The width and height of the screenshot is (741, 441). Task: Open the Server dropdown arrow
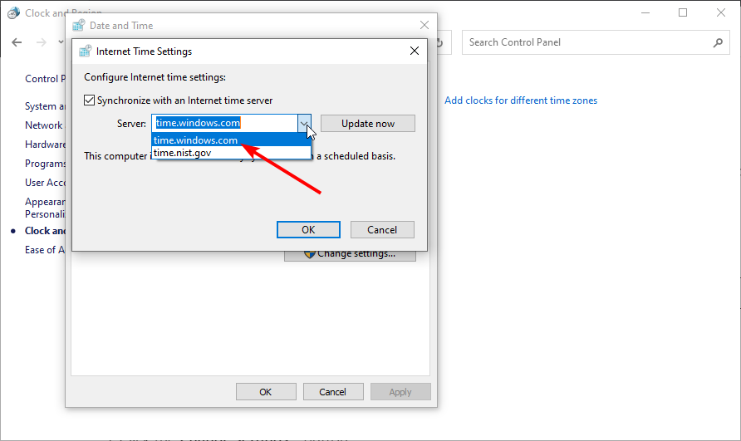pos(304,124)
